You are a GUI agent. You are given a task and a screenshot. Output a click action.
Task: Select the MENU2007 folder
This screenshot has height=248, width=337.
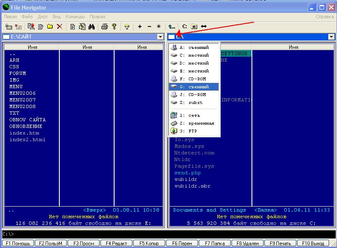[x=22, y=100]
